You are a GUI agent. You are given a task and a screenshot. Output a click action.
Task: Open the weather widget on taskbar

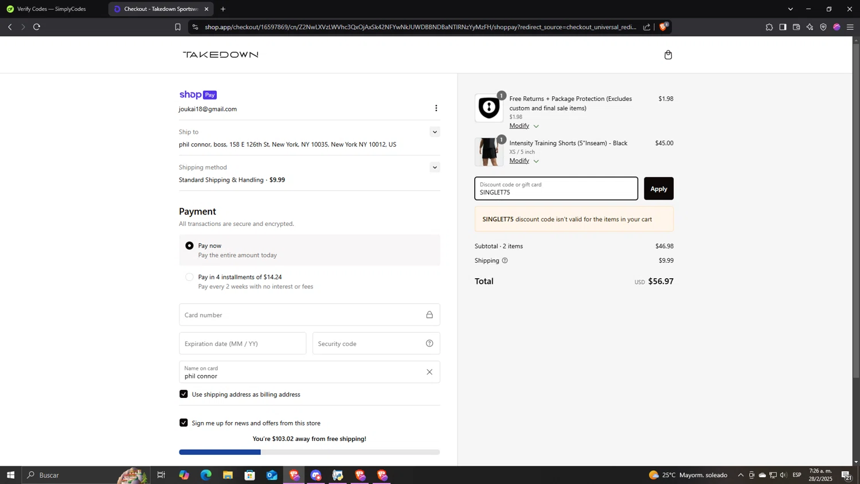[x=688, y=475]
